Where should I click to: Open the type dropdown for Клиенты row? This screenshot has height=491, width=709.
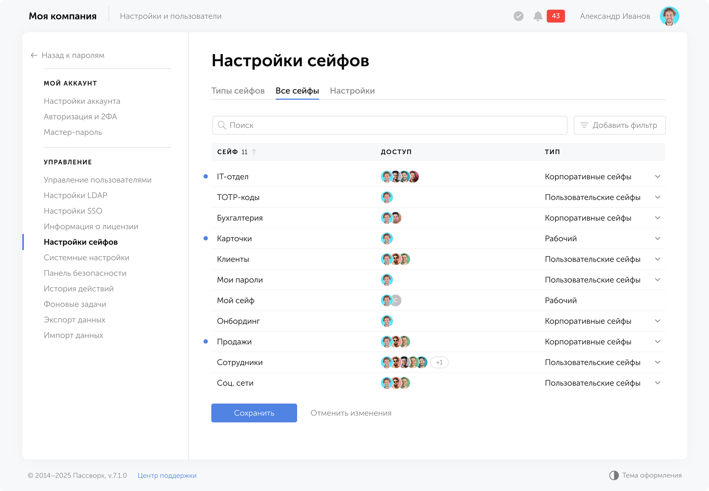[x=657, y=259]
